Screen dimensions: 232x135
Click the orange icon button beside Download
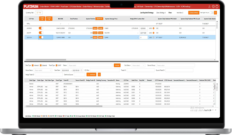pyautogui.click(x=99, y=75)
